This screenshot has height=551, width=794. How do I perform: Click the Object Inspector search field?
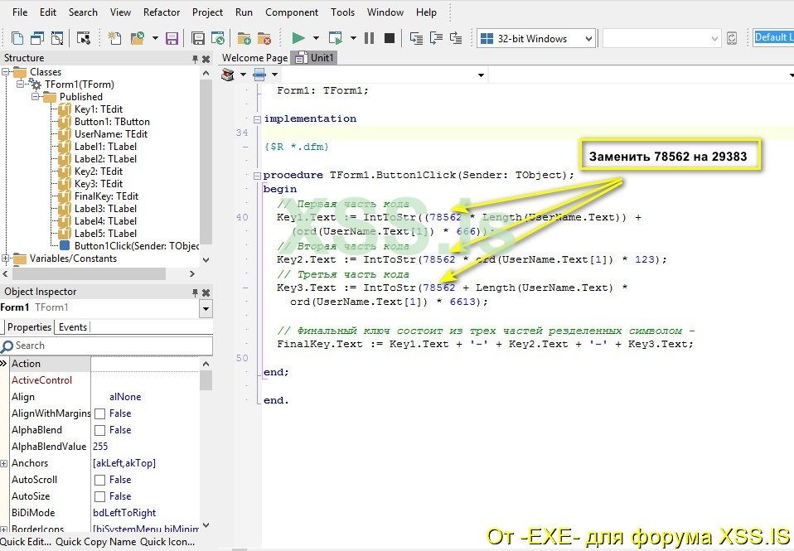coord(108,346)
